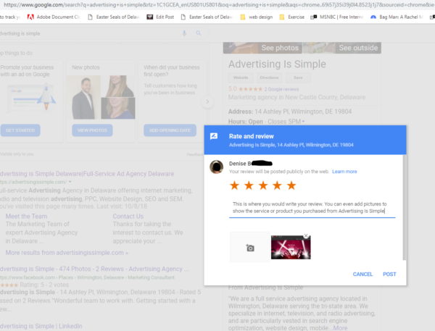Select the first rating star

click(x=235, y=186)
